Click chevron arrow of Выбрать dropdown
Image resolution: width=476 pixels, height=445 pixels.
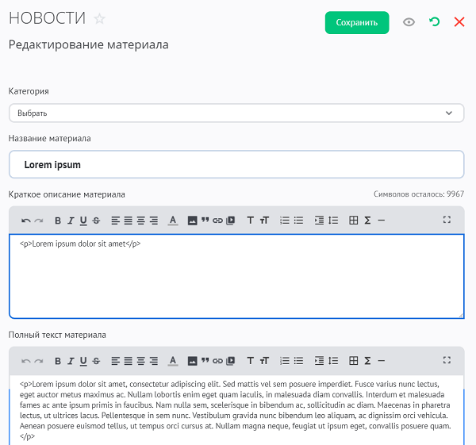tap(449, 113)
